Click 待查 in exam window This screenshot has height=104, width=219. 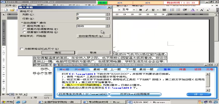click(x=182, y=69)
